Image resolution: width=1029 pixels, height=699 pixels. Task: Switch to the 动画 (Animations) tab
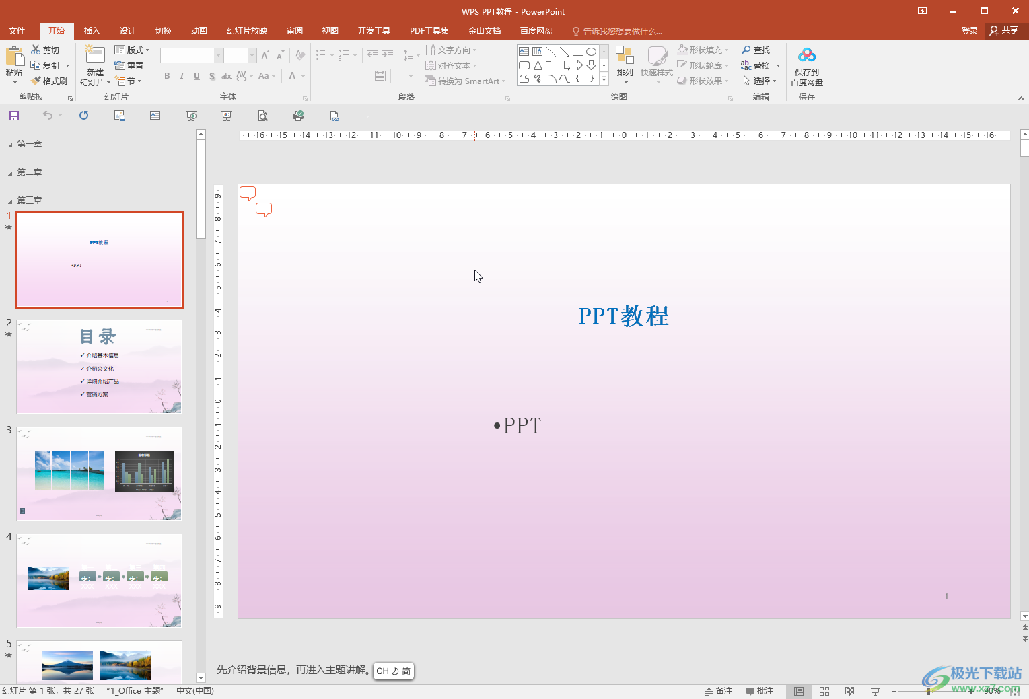coord(199,31)
